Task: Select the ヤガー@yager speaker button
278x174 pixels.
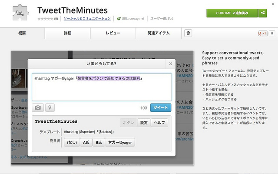Action: coord(120,142)
